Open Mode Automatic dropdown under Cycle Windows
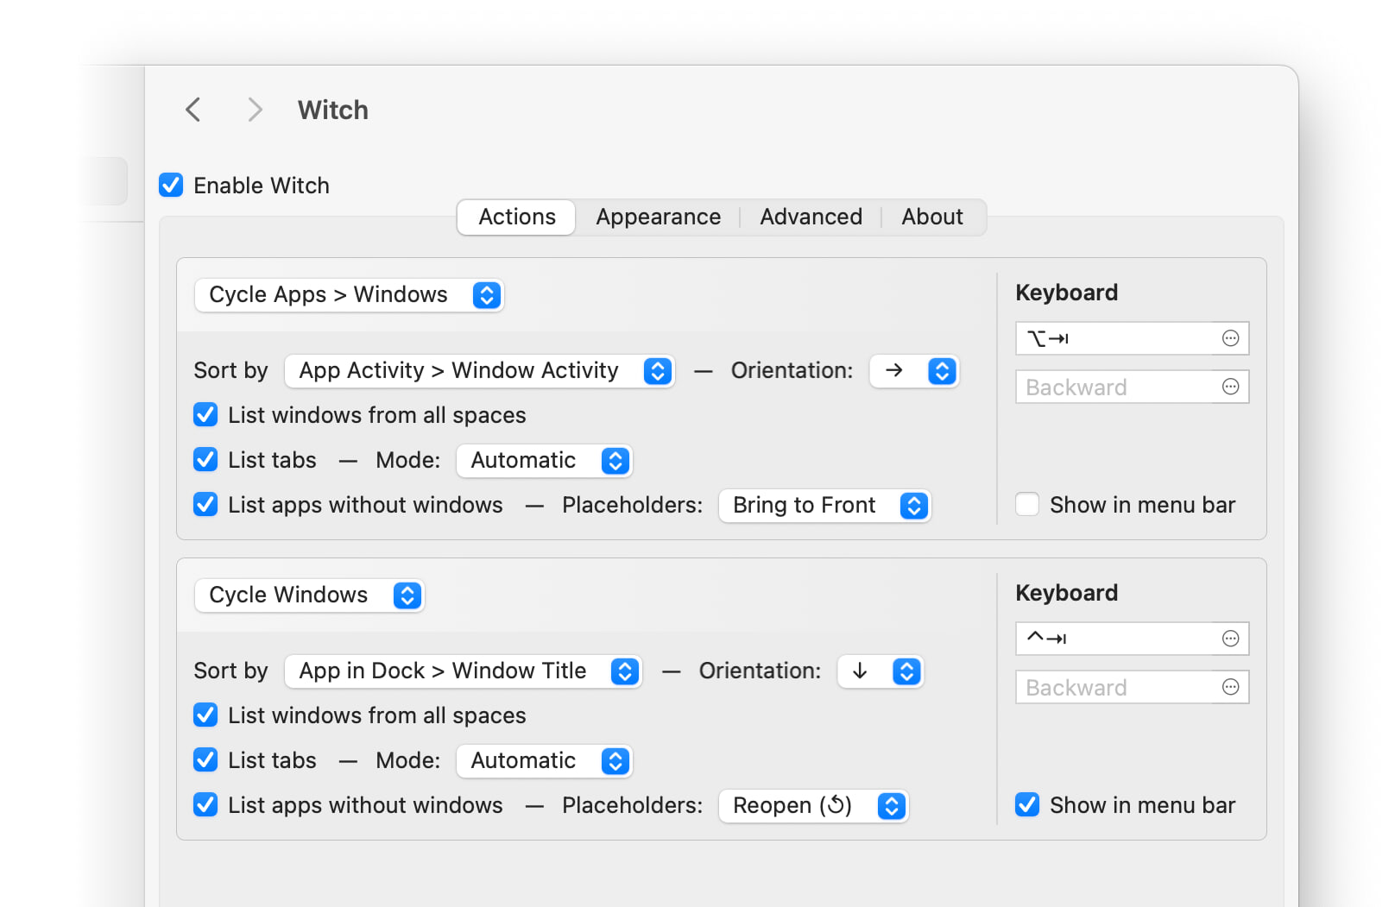The image size is (1395, 907). [544, 761]
